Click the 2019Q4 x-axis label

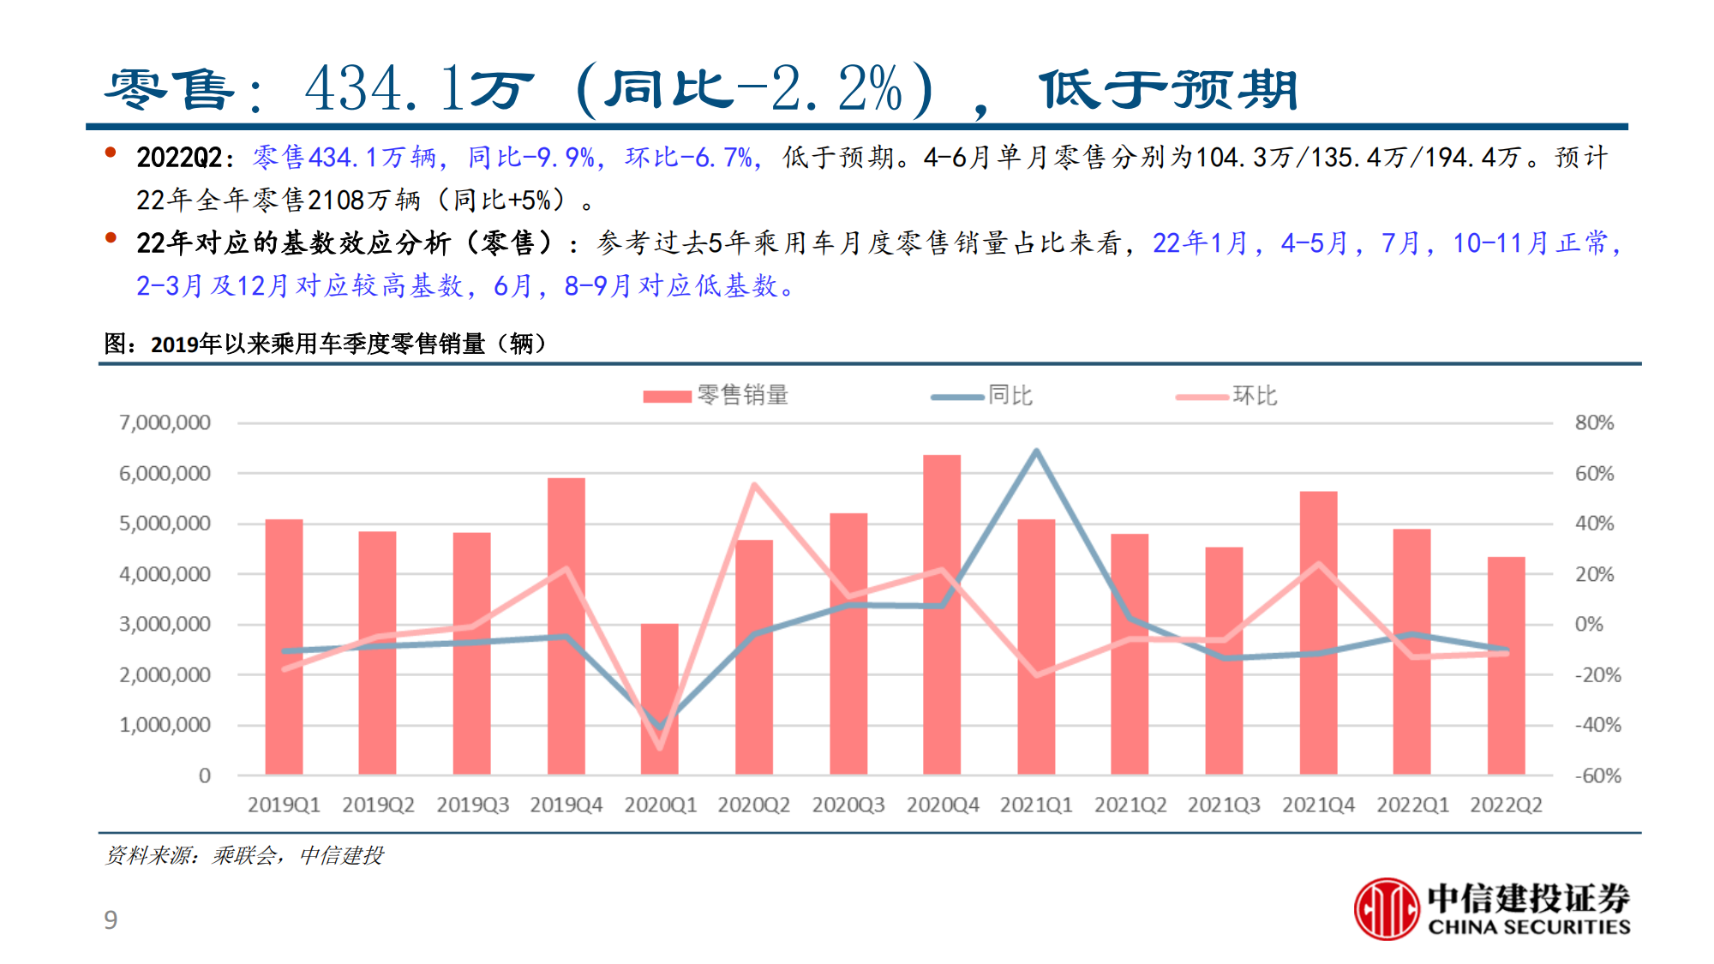566,805
